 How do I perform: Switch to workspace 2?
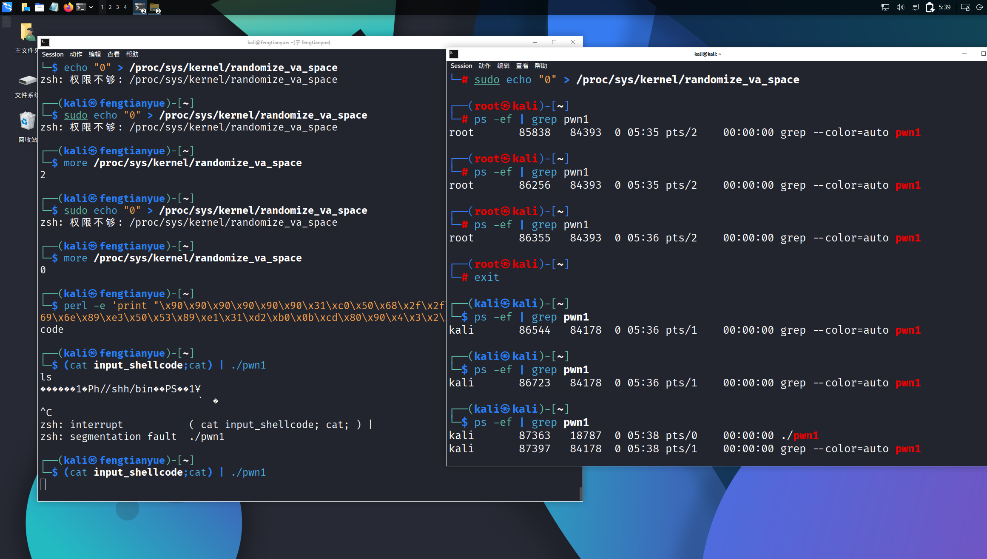click(x=110, y=7)
